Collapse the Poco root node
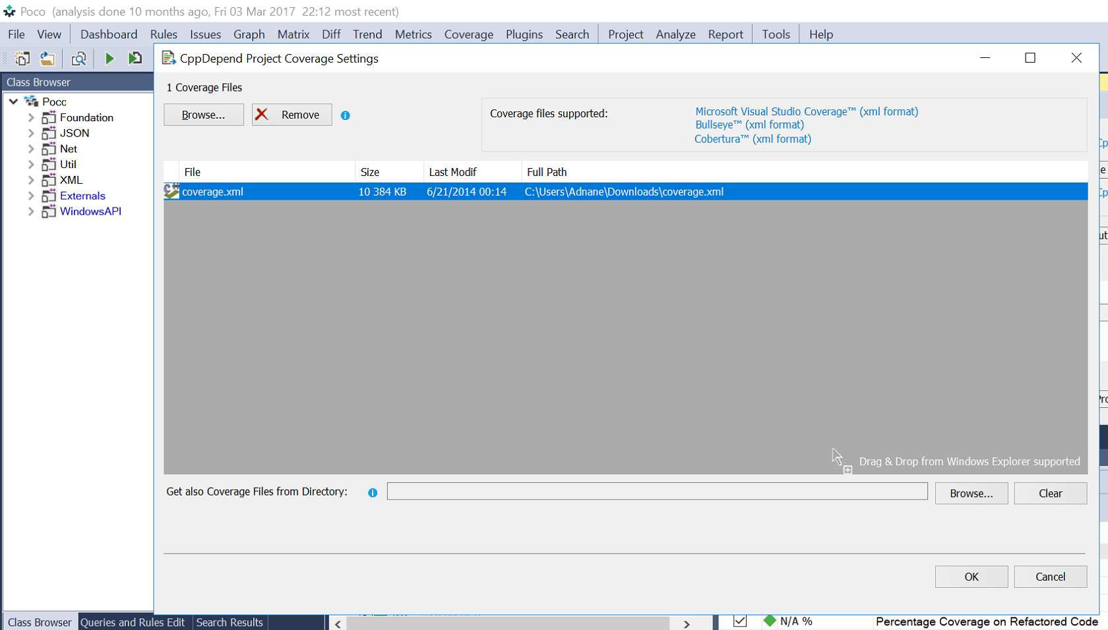The height and width of the screenshot is (630, 1108). (13, 101)
